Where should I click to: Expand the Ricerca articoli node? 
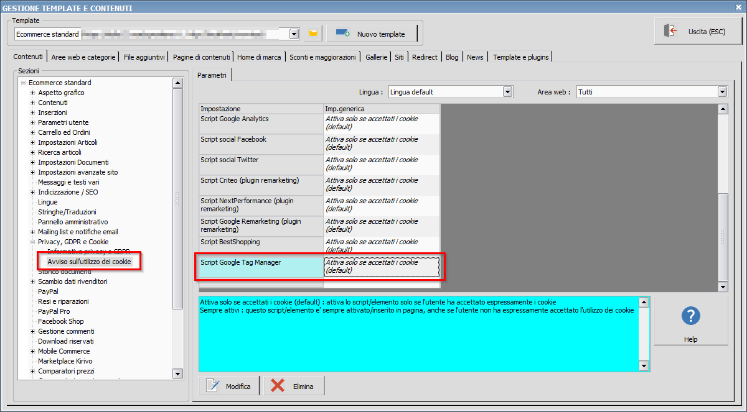(33, 152)
